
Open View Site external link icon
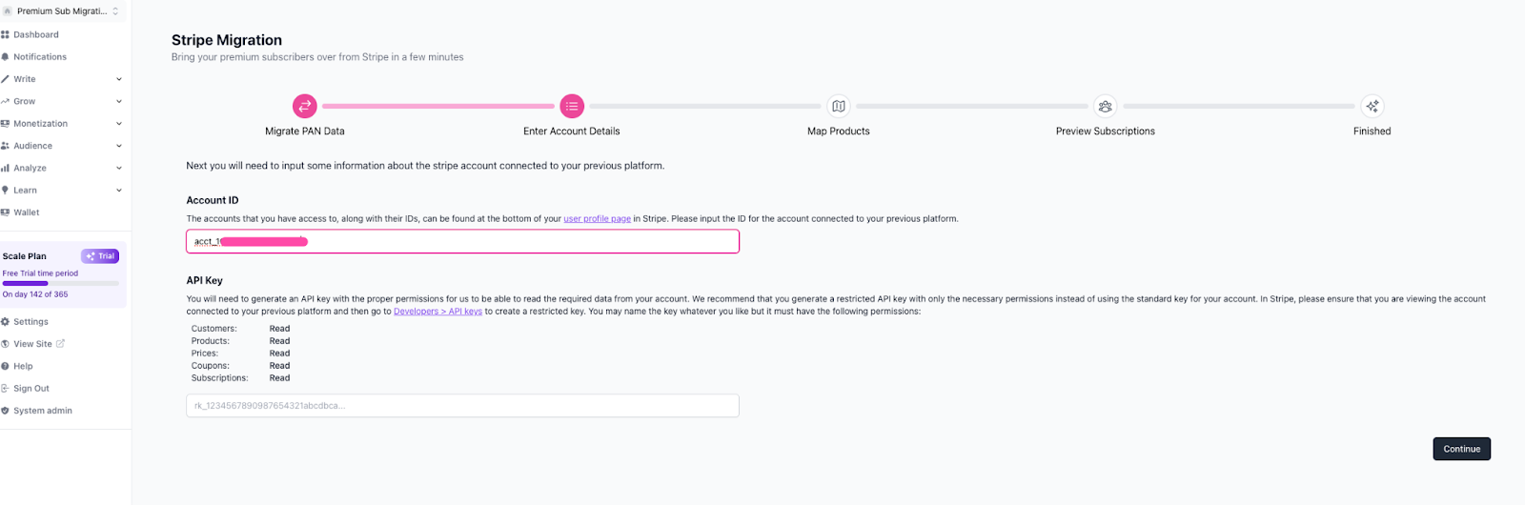pyautogui.click(x=61, y=343)
